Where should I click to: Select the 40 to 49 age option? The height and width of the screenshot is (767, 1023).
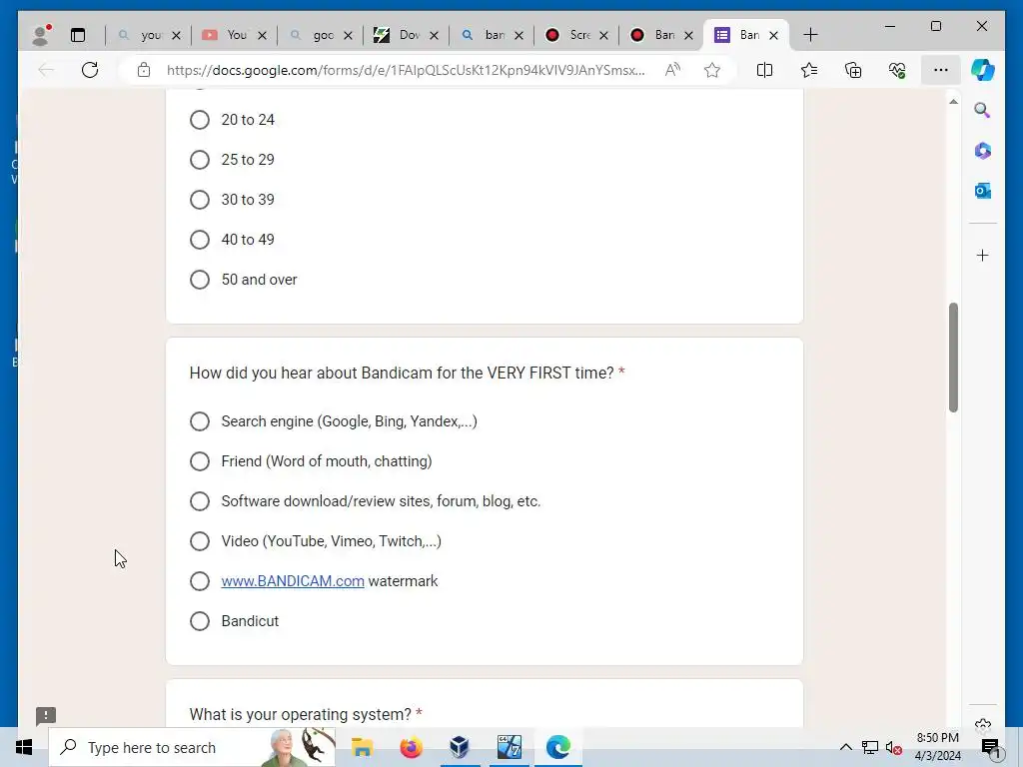pyautogui.click(x=200, y=240)
